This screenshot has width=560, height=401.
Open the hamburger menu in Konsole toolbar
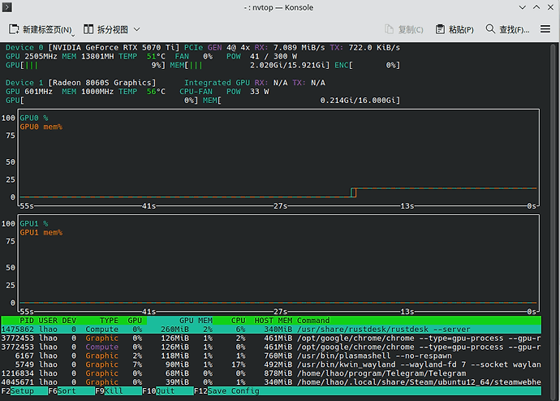pyautogui.click(x=545, y=29)
